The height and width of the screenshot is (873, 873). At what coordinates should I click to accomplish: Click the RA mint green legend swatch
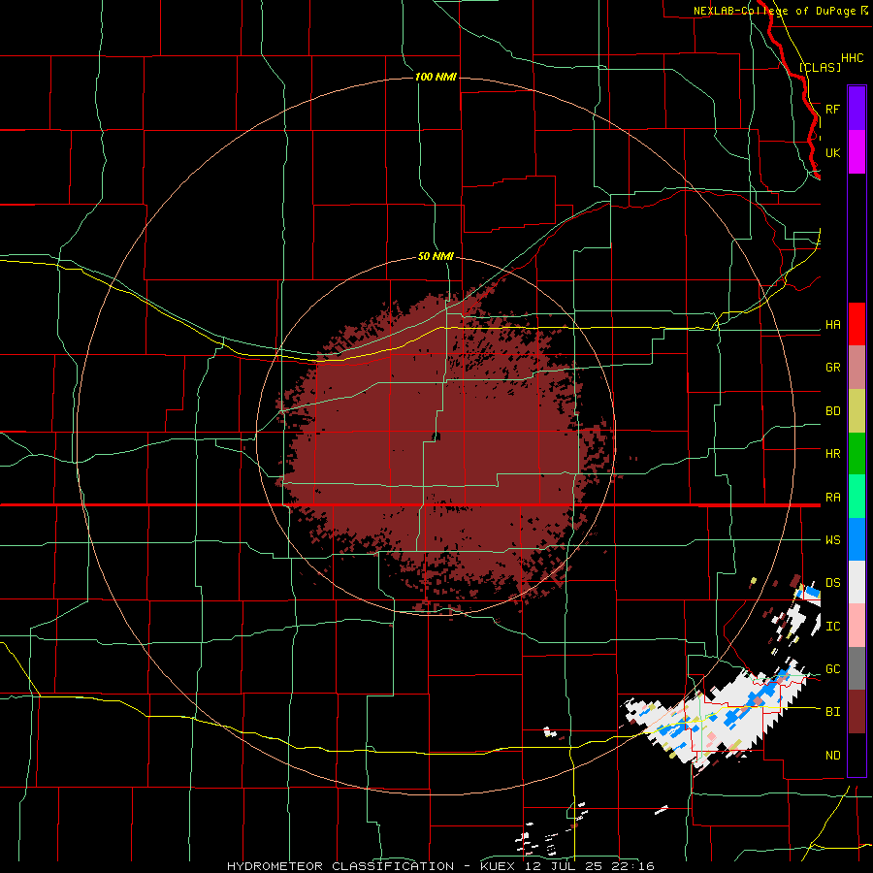click(857, 497)
